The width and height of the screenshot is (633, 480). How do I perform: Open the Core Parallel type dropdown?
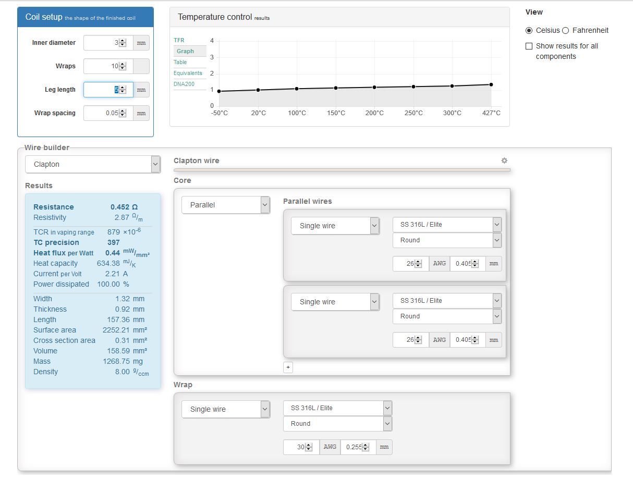tap(226, 205)
